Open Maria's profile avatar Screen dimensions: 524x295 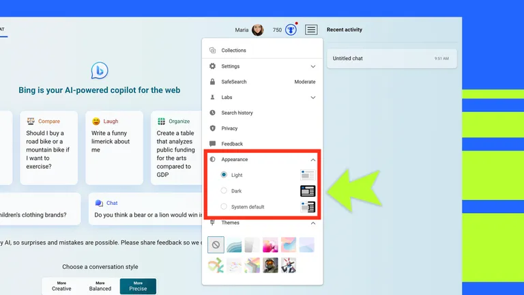pyautogui.click(x=258, y=30)
